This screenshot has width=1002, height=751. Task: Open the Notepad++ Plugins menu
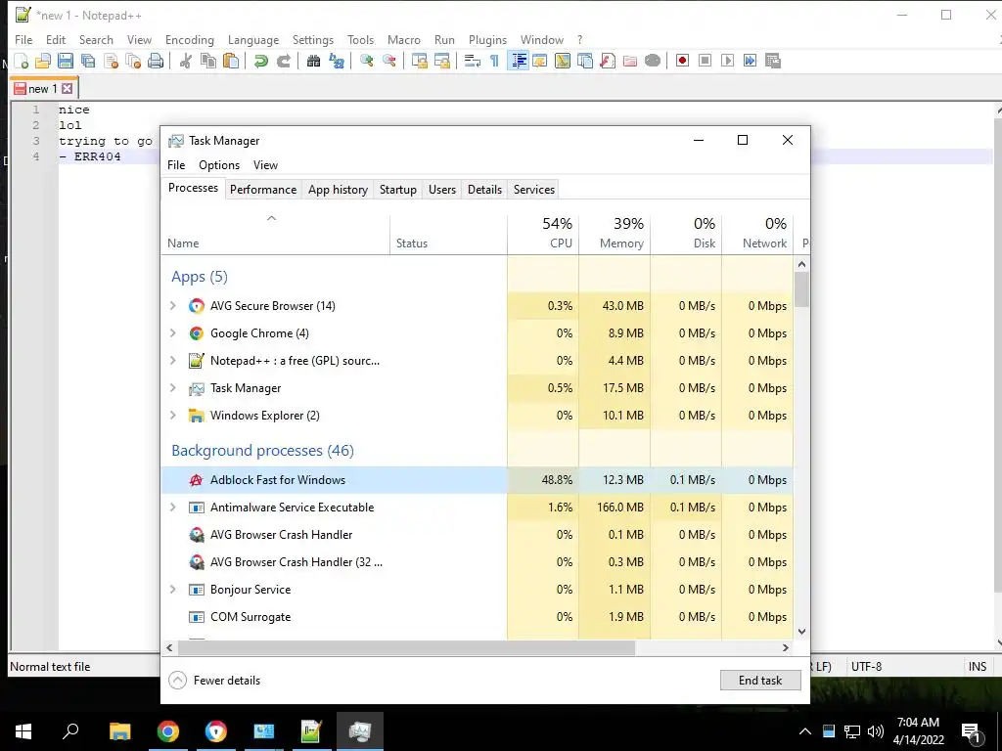tap(487, 39)
